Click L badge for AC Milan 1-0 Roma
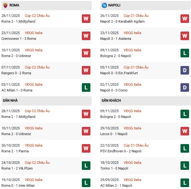 [86, 87]
